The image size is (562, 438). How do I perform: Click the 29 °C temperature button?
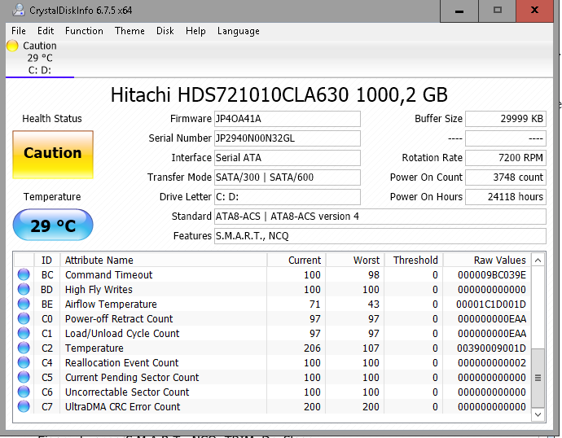point(53,225)
